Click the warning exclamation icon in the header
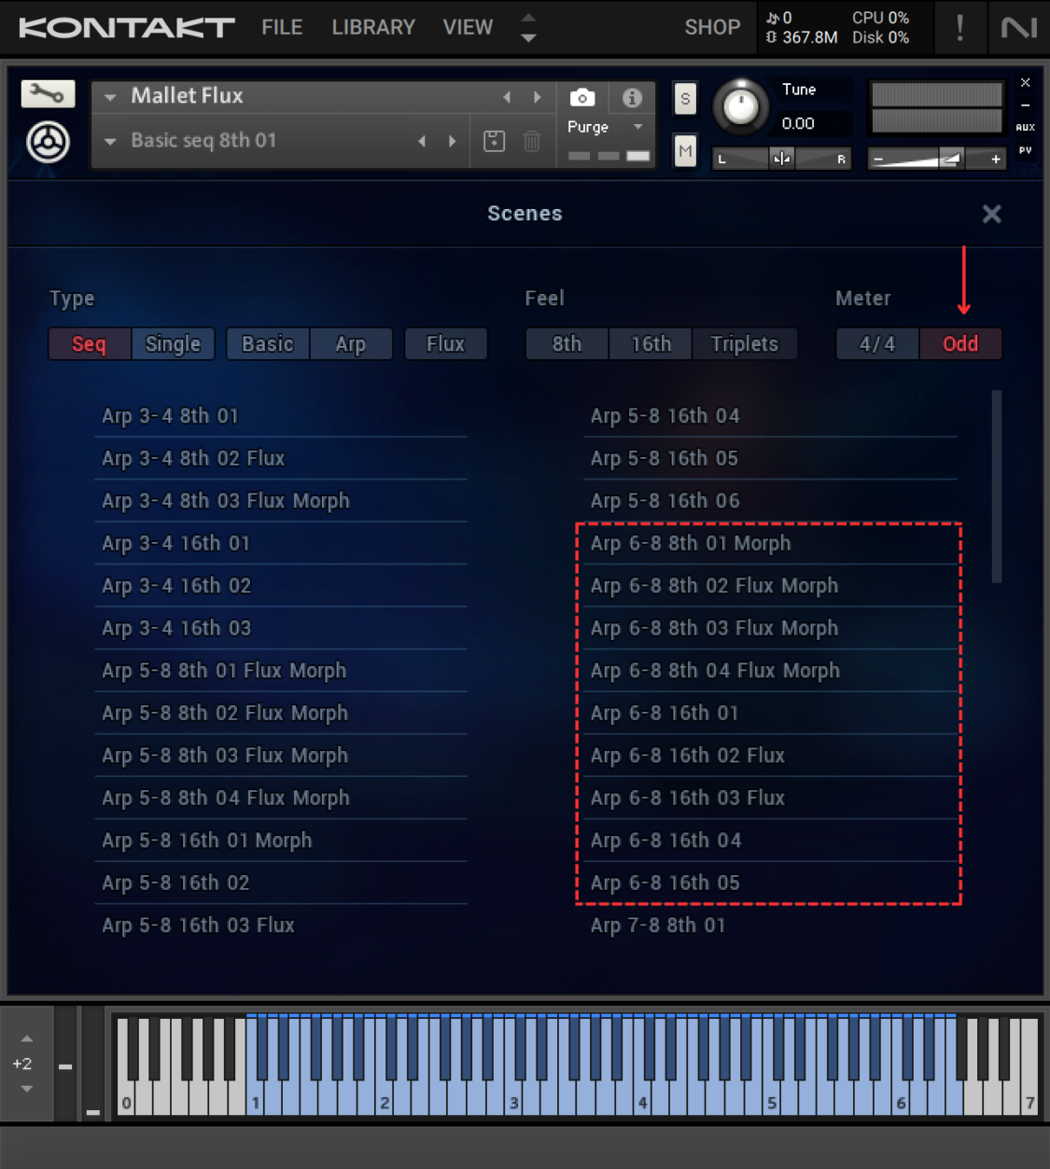Viewport: 1050px width, 1169px height. [960, 27]
